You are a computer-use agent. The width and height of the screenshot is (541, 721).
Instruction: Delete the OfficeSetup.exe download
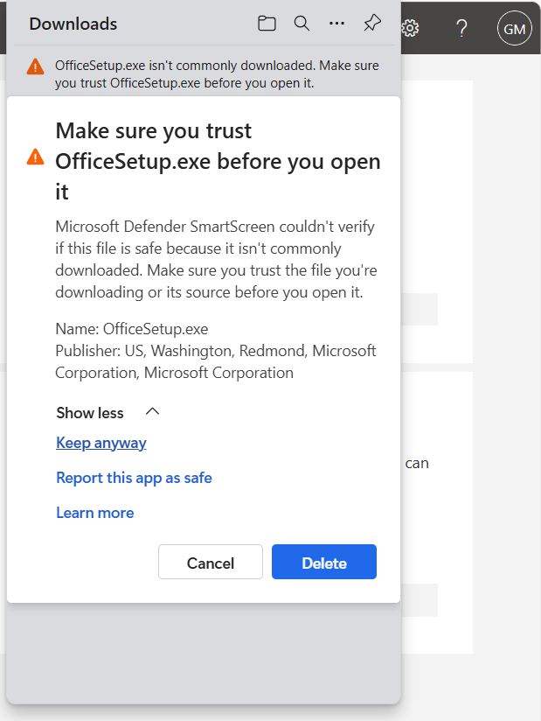(x=324, y=562)
